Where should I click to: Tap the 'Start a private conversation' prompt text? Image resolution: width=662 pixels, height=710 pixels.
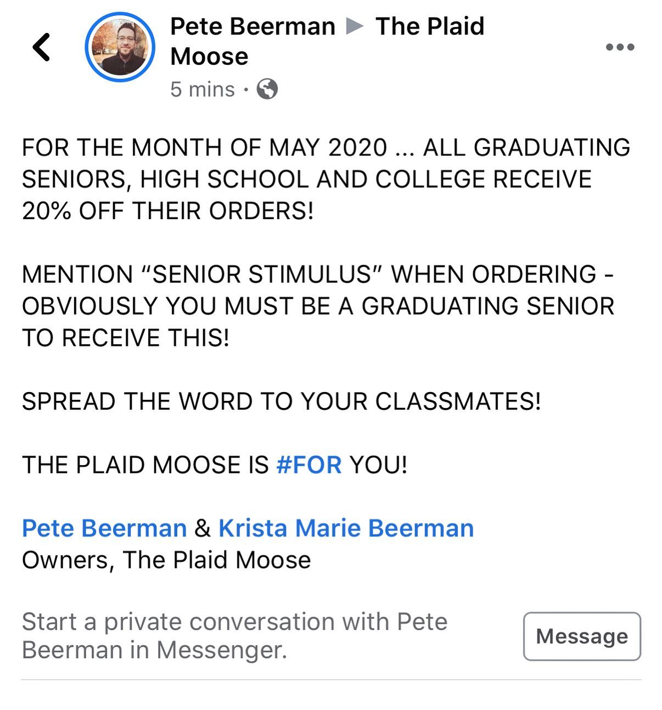(235, 636)
